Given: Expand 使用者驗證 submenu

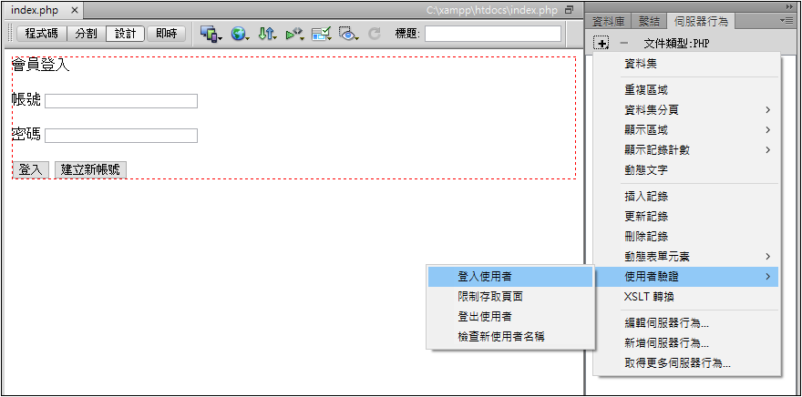Looking at the screenshot, I should [x=688, y=277].
